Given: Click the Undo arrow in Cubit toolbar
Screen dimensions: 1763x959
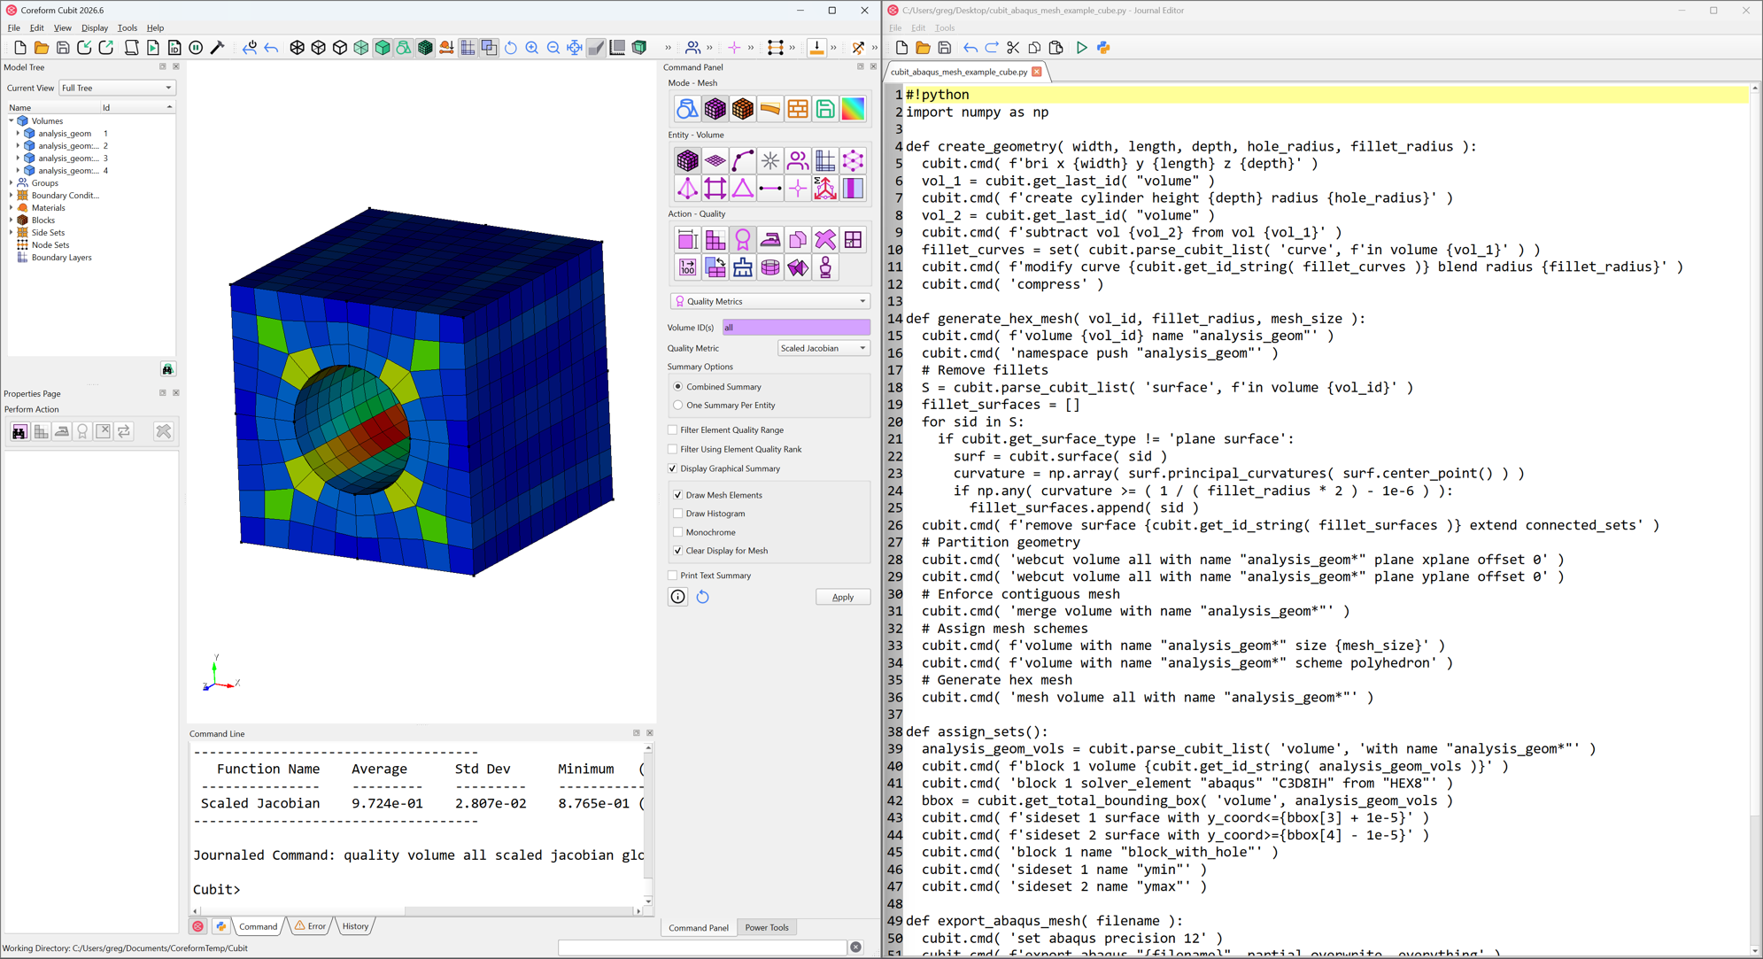Looking at the screenshot, I should click(x=271, y=48).
